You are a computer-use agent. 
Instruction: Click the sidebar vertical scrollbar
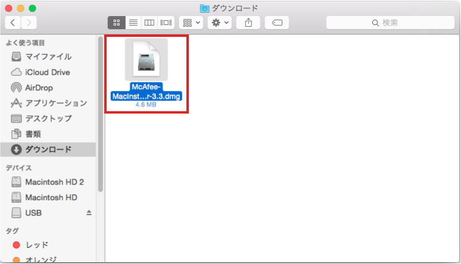click(x=101, y=114)
